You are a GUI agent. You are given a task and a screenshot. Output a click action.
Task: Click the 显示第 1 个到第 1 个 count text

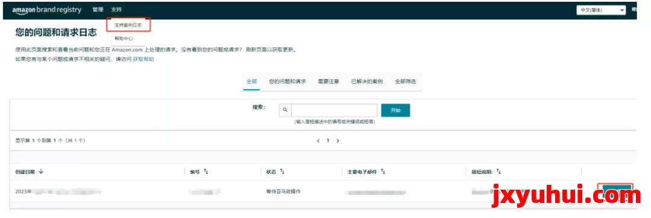coord(50,140)
